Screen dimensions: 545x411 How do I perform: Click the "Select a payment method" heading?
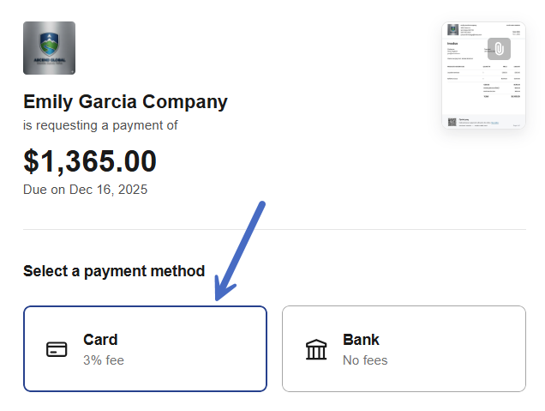tap(114, 271)
